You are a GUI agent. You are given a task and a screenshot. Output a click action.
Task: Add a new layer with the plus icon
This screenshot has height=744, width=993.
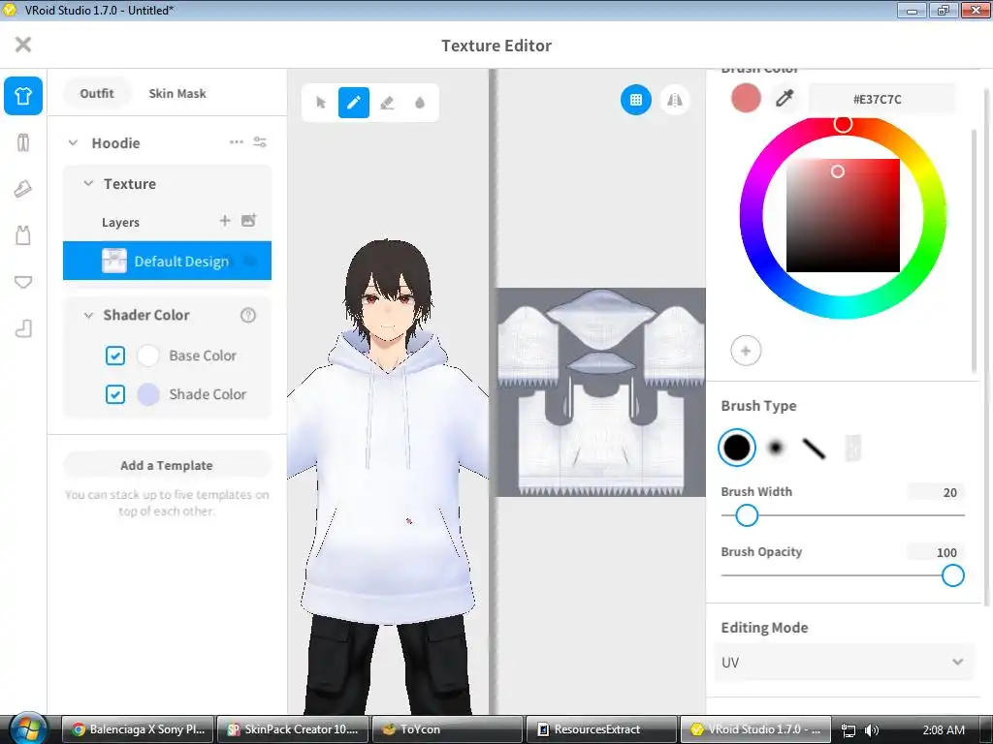click(225, 221)
